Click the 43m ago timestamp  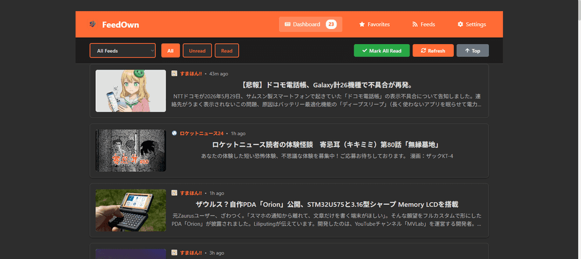(x=218, y=74)
